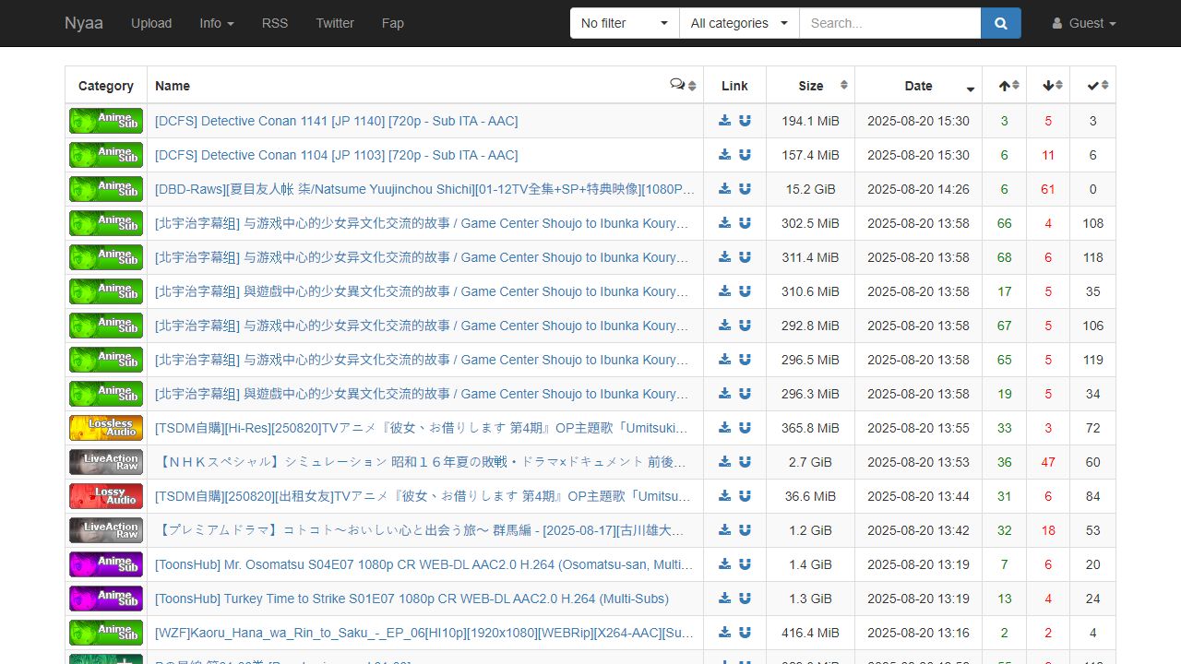The width and height of the screenshot is (1181, 664).
Task: Go to the Upload page
Action: click(151, 23)
